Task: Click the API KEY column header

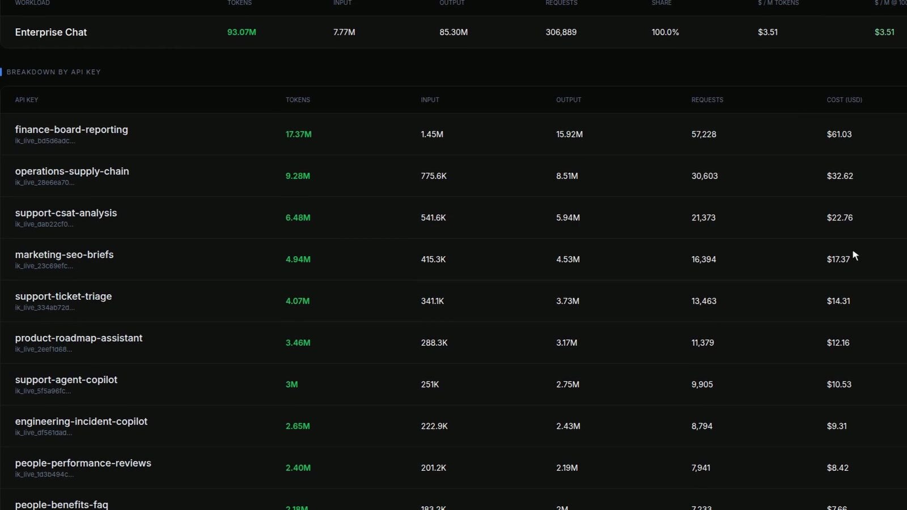Action: [x=27, y=100]
